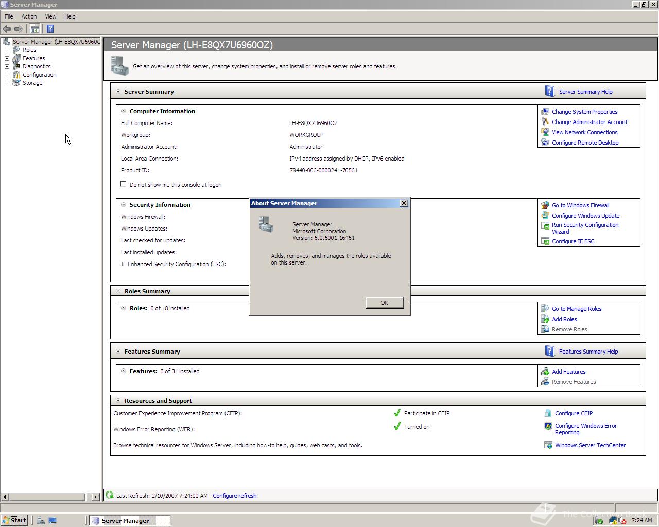Open the Action menu
The image size is (659, 527).
[29, 16]
